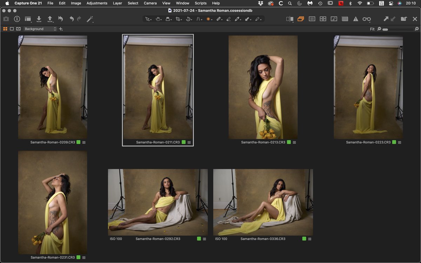This screenshot has width=421, height=263.
Task: Click green color tag of Samantha-Roman-0292.CR3
Action: click(199, 238)
